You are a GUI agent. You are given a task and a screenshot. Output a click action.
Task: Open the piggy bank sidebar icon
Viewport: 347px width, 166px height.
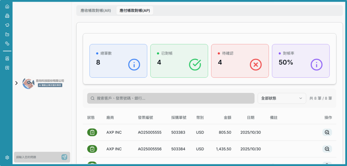click(x=7, y=25)
